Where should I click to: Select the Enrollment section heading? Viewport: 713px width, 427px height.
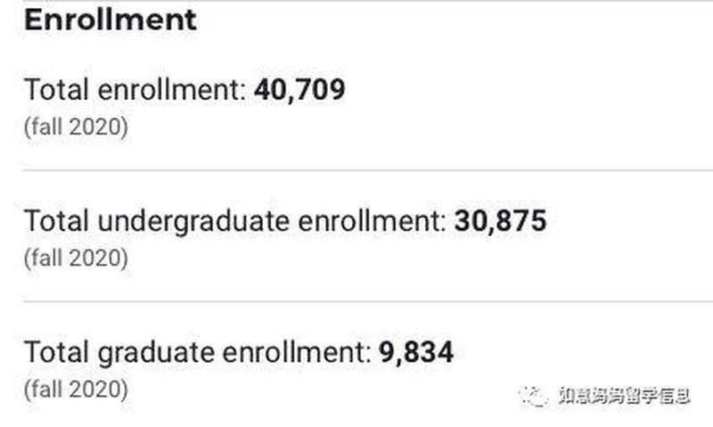(x=110, y=20)
